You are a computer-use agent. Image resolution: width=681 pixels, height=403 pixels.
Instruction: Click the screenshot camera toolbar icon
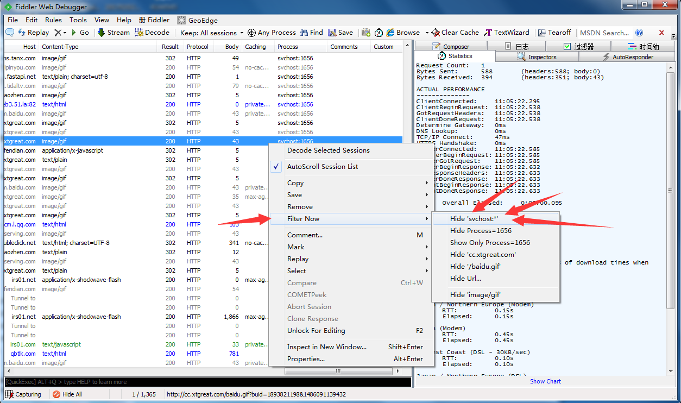pos(366,33)
